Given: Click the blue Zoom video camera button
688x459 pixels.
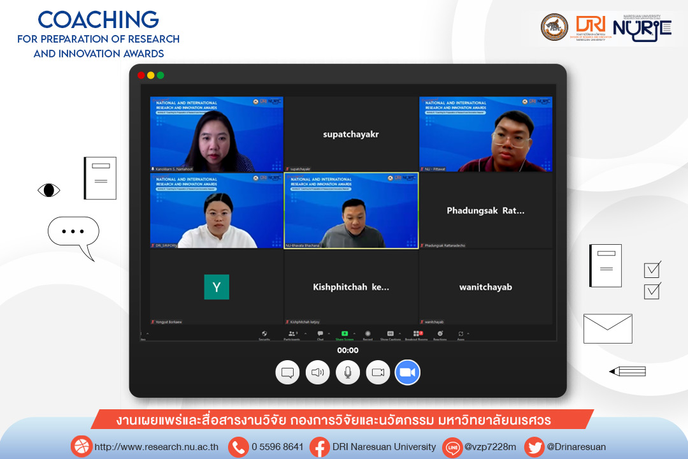Looking at the screenshot, I should pos(408,372).
